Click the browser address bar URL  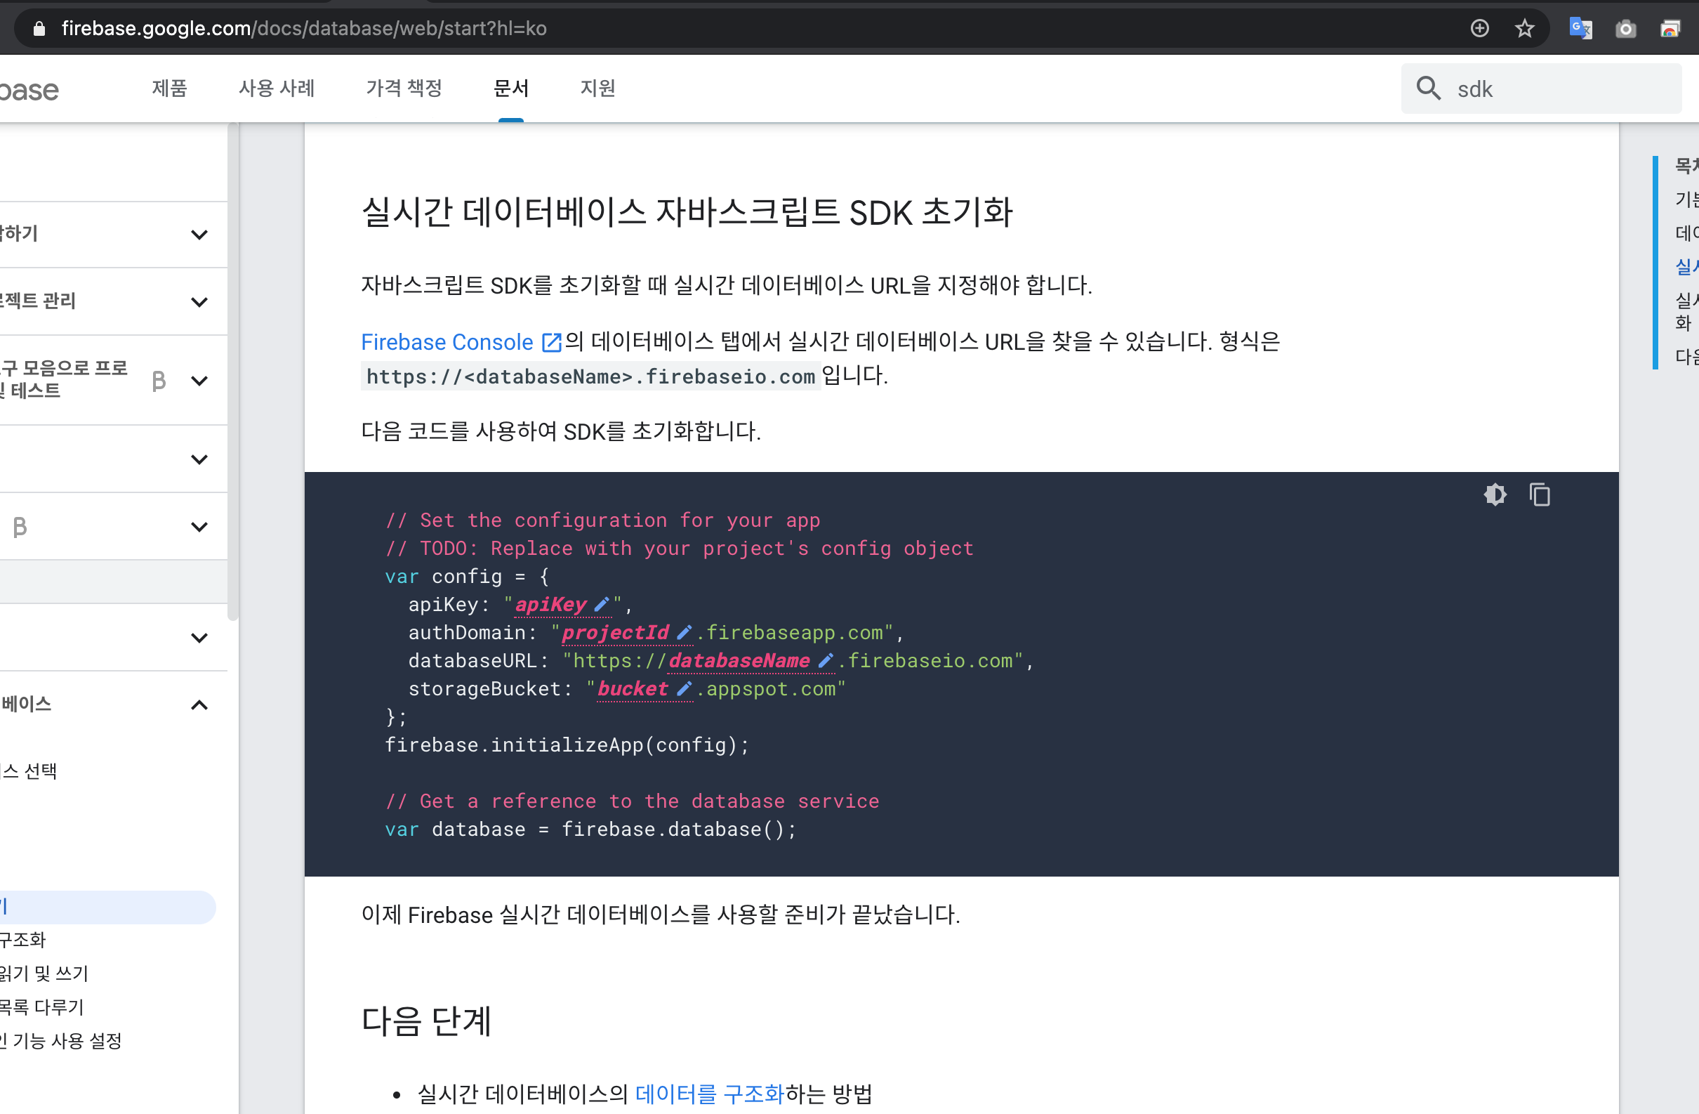[x=304, y=29]
